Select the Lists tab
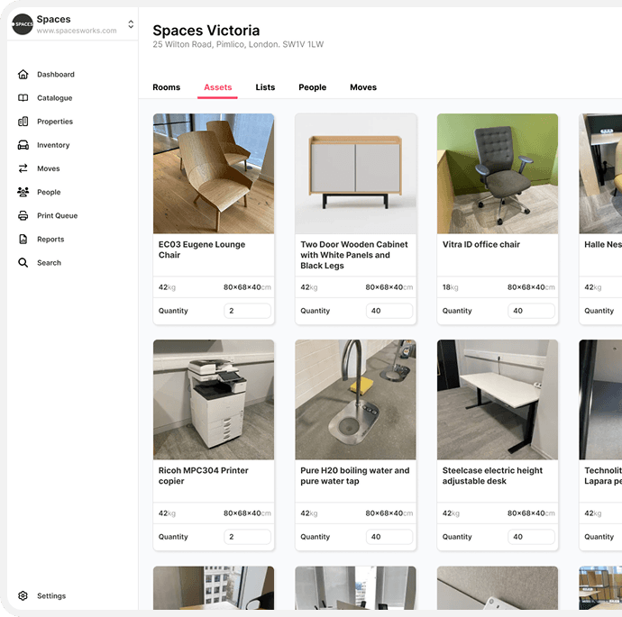Image resolution: width=622 pixels, height=617 pixels. pyautogui.click(x=265, y=87)
